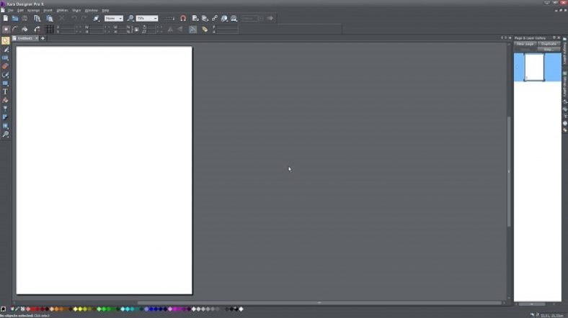This screenshot has width=568, height=318.
Task: Select the Eraser tool
Action: (6, 66)
